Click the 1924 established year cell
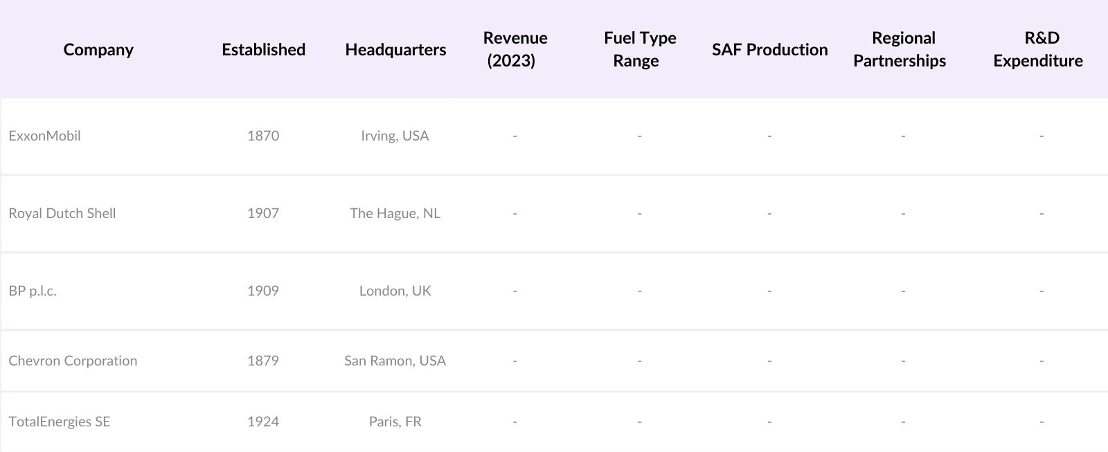 263,422
